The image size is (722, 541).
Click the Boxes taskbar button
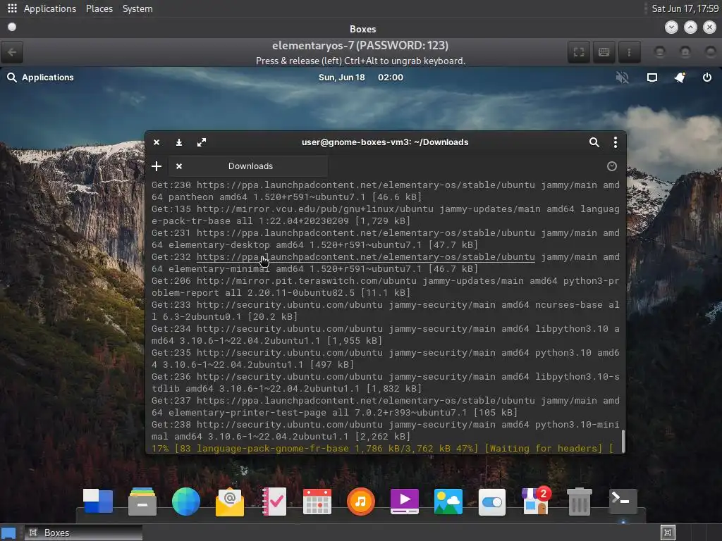click(83, 533)
